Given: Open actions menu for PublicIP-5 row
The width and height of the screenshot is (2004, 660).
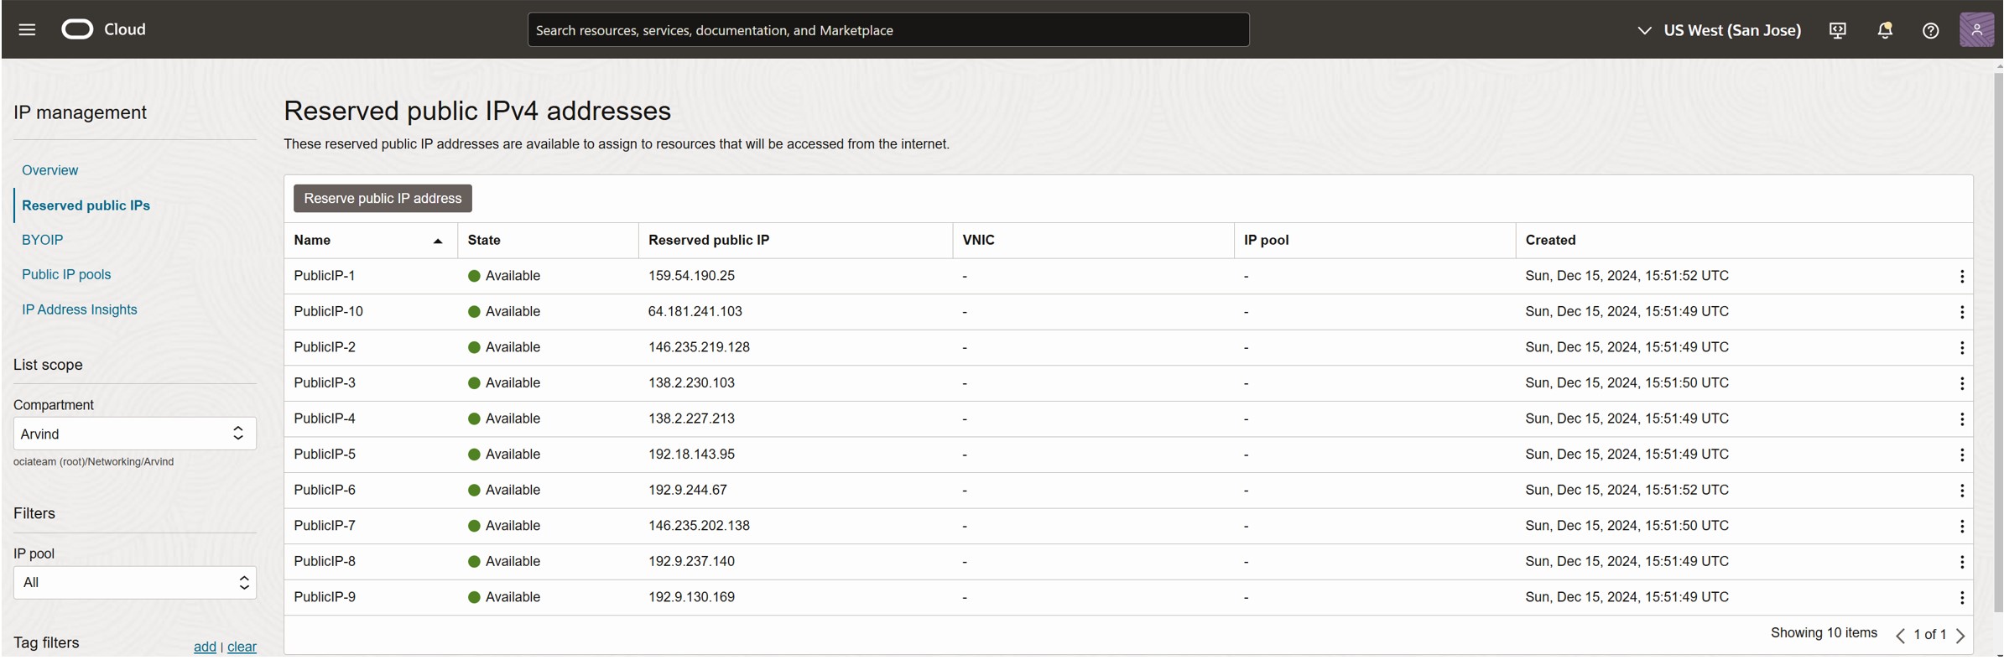Looking at the screenshot, I should pos(1961,455).
